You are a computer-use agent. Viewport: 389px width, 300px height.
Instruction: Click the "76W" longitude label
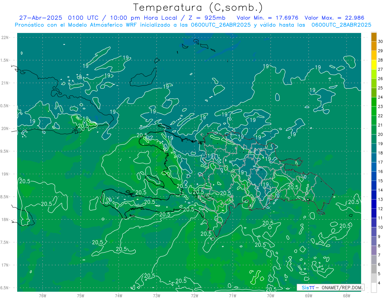point(42,295)
